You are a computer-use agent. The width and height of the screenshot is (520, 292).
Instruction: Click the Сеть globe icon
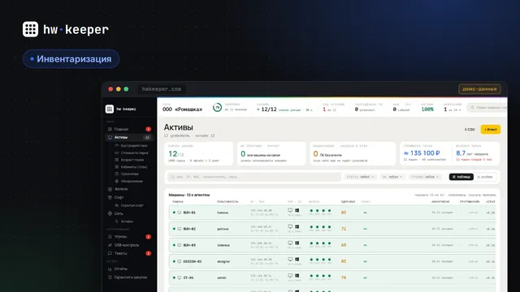[x=110, y=213]
